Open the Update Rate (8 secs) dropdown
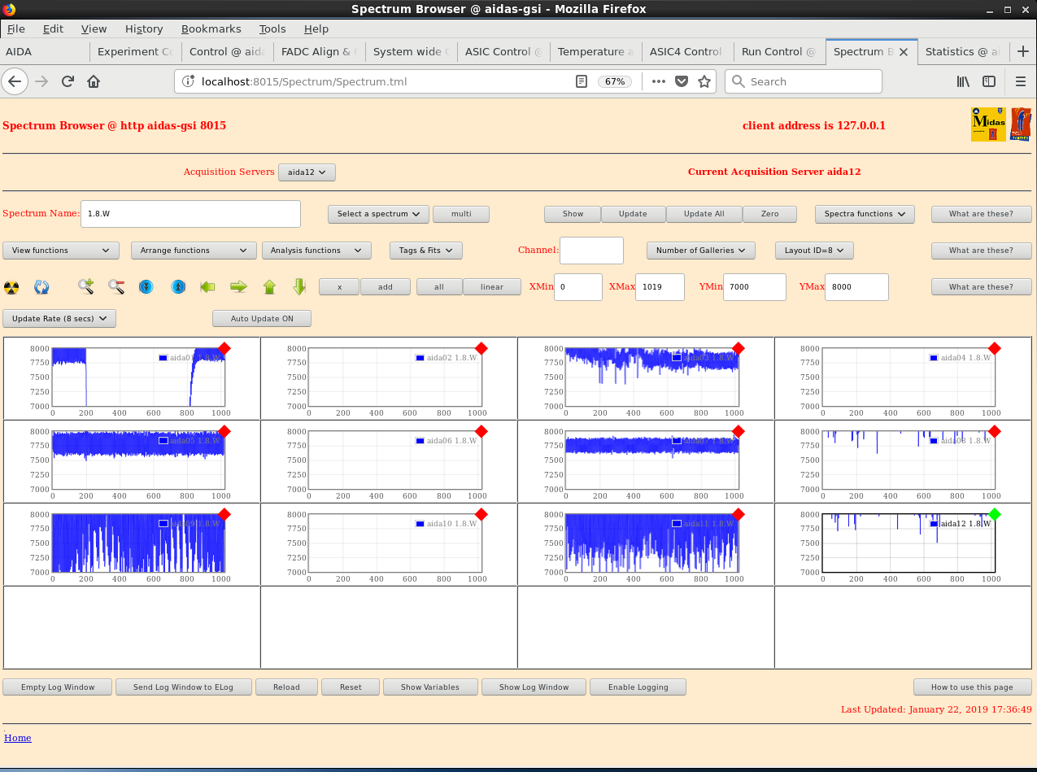 59,319
